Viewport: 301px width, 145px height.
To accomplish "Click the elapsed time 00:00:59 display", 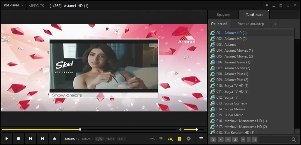I will (70, 139).
